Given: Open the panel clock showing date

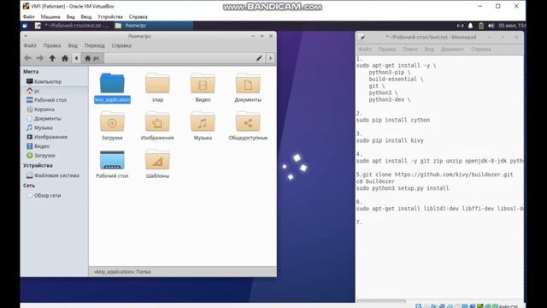Looking at the screenshot, I should click(x=512, y=26).
